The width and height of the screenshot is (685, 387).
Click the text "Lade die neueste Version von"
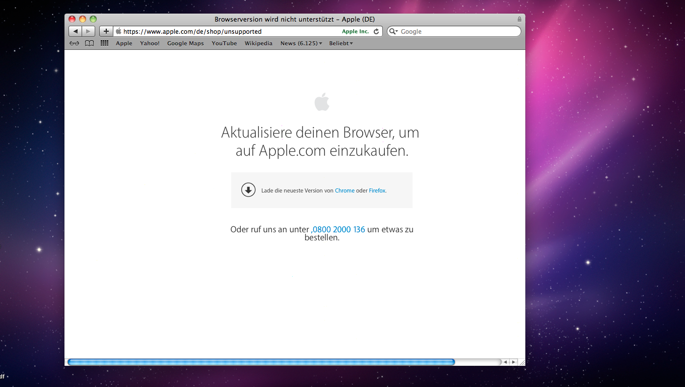(x=297, y=190)
